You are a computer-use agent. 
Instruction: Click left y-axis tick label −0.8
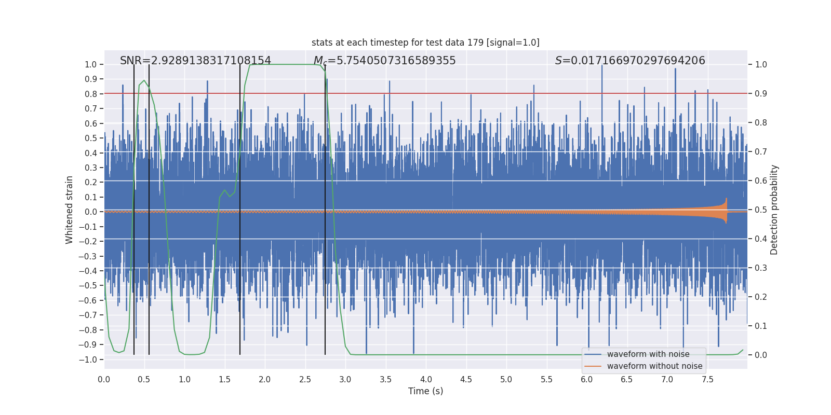pyautogui.click(x=88, y=330)
